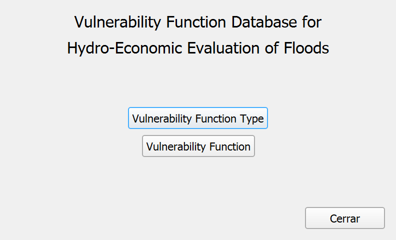
Task: Choose the highlighted Vulnerability Function Type option
Action: point(197,118)
